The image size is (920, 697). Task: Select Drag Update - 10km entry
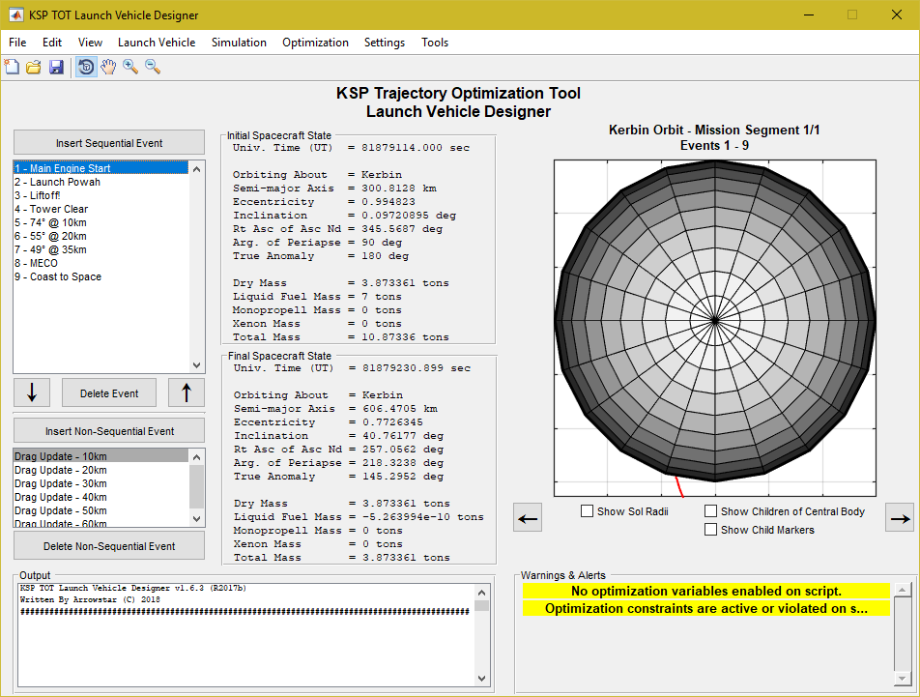[101, 456]
